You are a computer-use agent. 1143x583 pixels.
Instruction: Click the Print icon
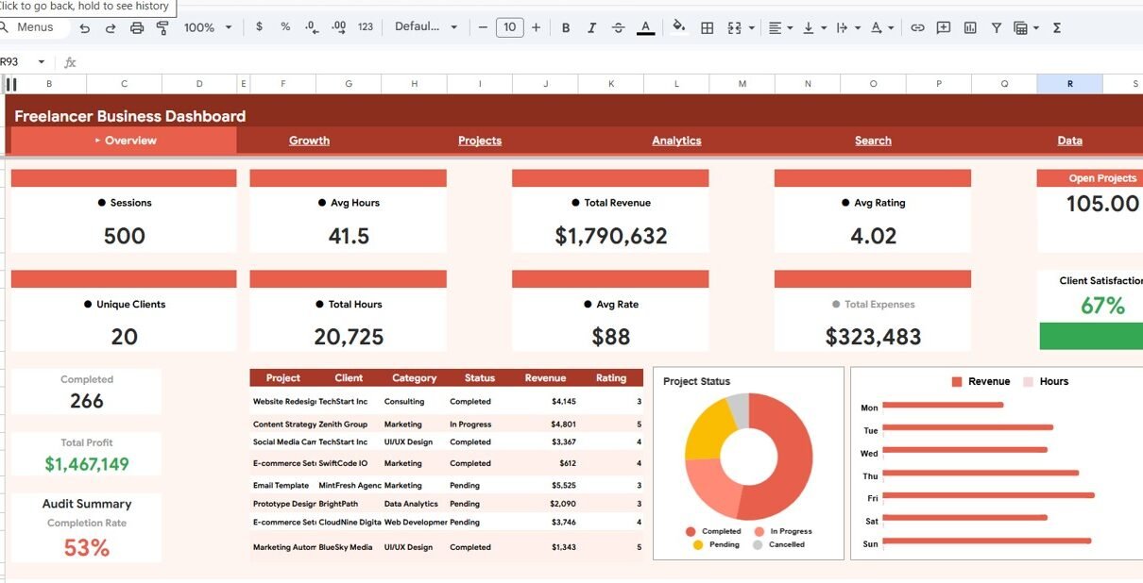137,28
